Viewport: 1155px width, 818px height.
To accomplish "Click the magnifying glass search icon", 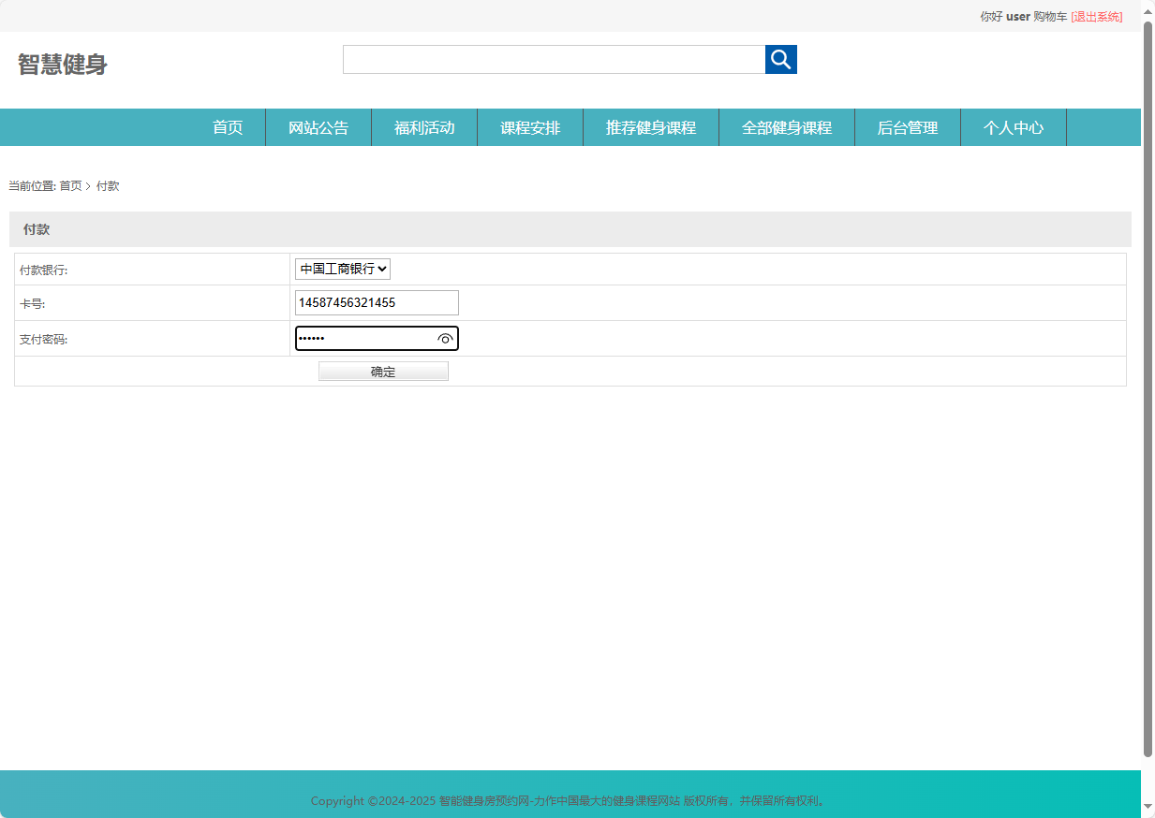I will 780,59.
